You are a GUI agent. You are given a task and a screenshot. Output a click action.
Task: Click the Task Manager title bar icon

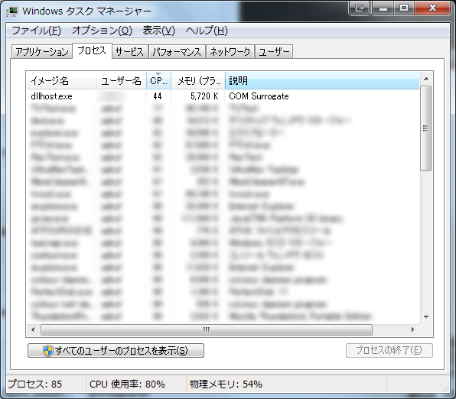12,11
